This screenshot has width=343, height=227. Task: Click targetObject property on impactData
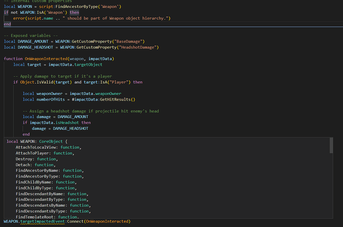(x=88, y=65)
